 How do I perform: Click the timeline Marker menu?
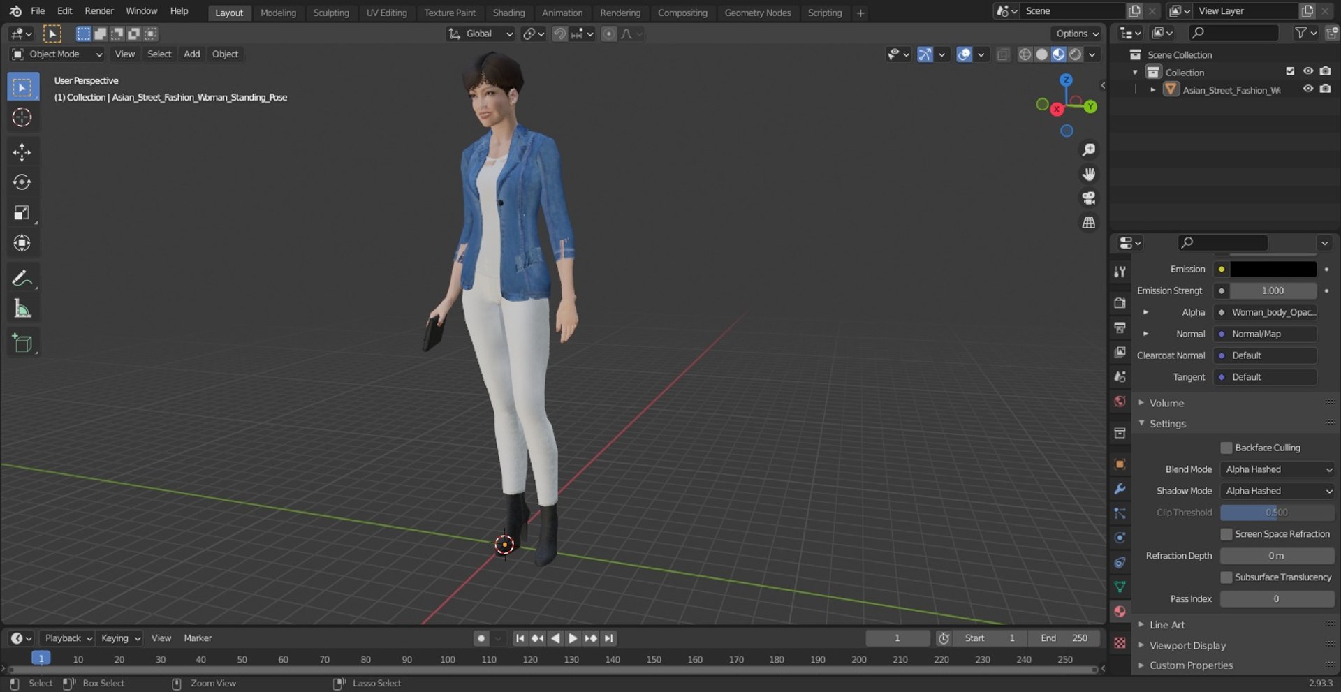pos(198,638)
